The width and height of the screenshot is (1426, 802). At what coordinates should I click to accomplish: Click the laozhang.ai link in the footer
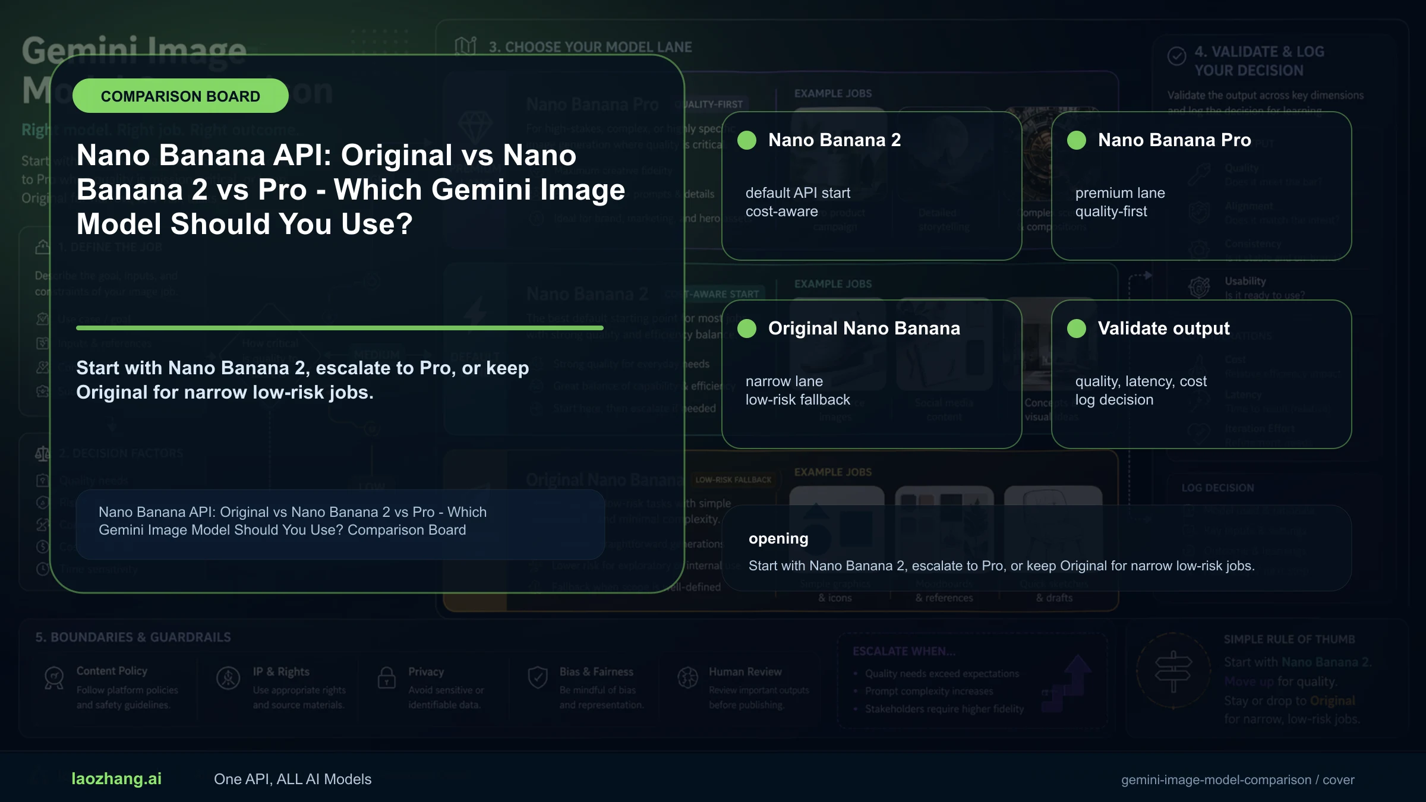[x=116, y=779]
